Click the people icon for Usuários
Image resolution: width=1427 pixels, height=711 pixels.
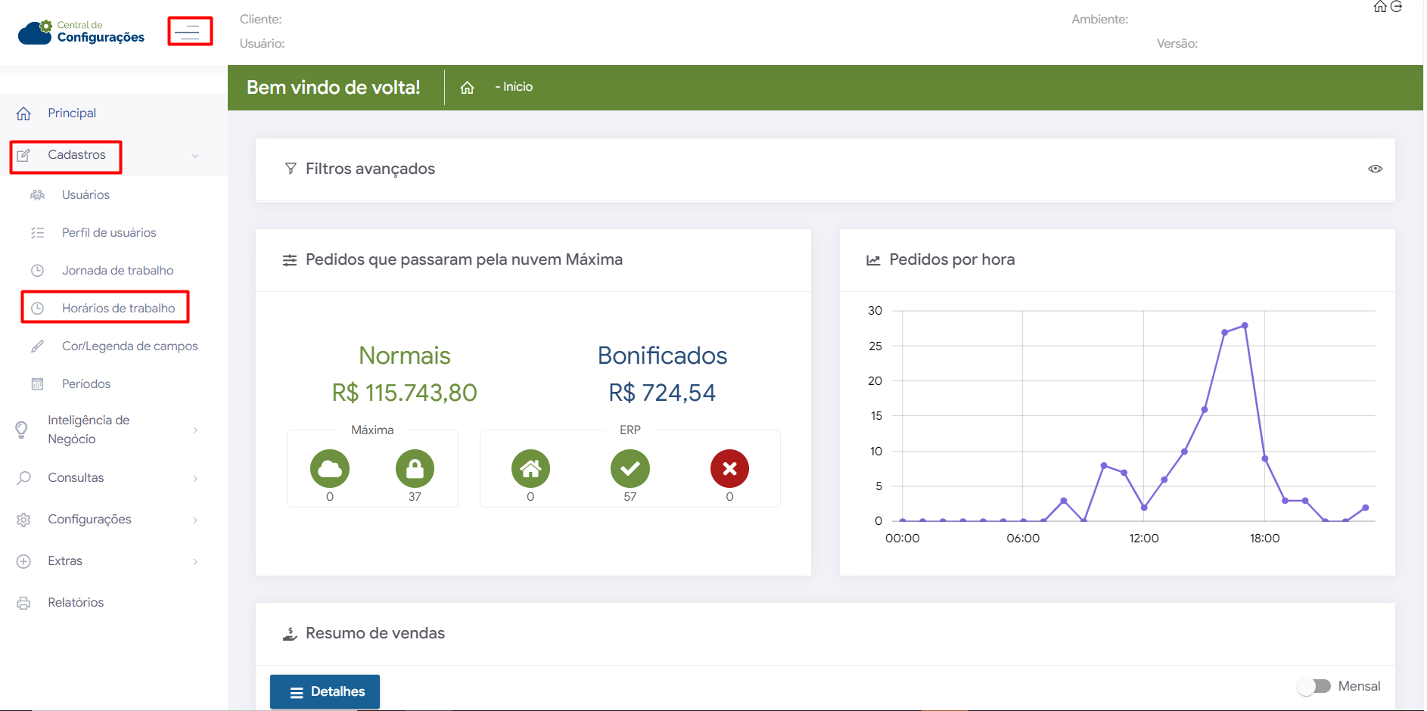(x=37, y=195)
